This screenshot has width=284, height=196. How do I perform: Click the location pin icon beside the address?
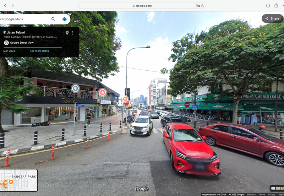67,33
